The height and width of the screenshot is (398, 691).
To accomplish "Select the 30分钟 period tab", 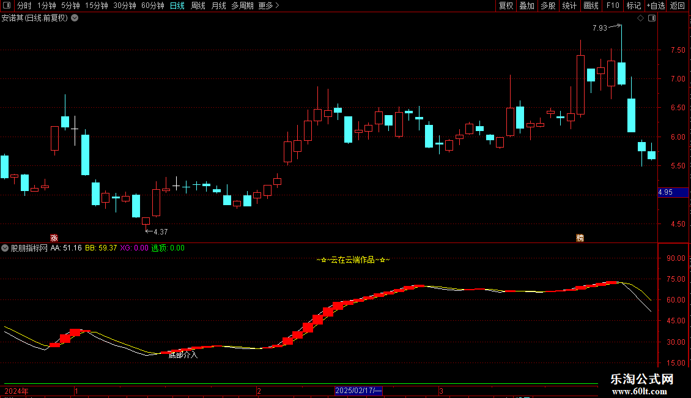I will click(125, 6).
